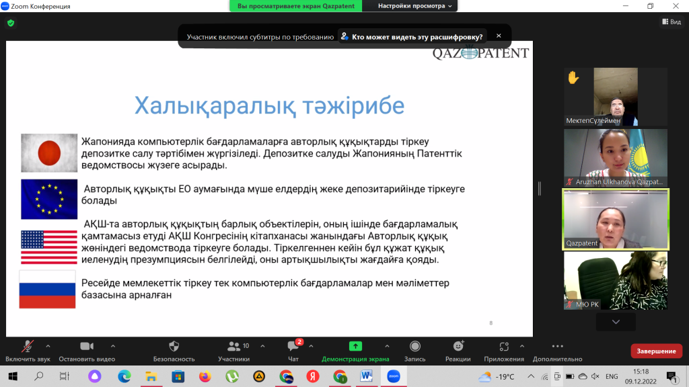Viewport: 689px width, 387px height.
Task: Open Reactions (Реакции) smiley icon
Action: click(x=458, y=347)
